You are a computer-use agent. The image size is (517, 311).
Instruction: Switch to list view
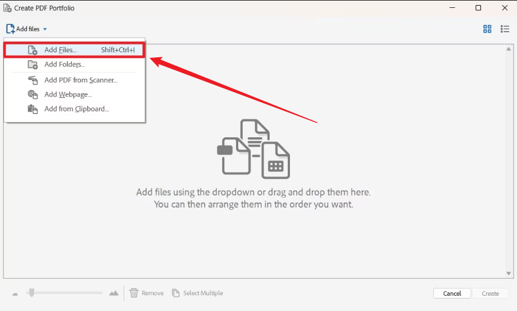tap(505, 29)
